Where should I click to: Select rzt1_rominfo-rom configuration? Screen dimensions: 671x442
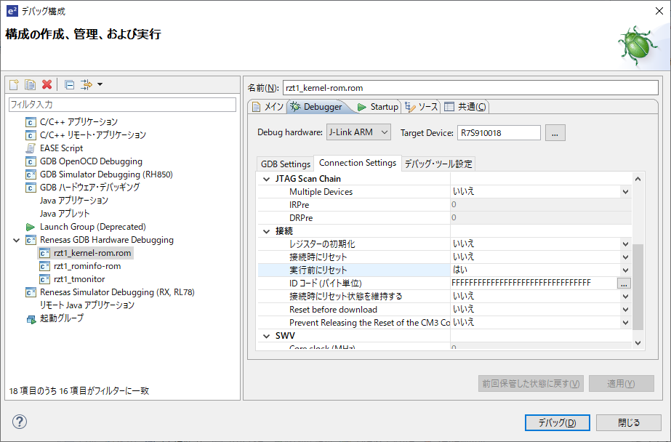click(87, 266)
